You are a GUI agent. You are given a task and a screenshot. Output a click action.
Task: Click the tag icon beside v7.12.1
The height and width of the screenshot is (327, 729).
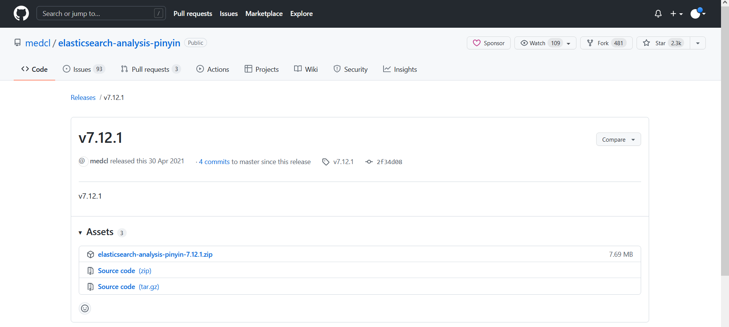(x=326, y=162)
